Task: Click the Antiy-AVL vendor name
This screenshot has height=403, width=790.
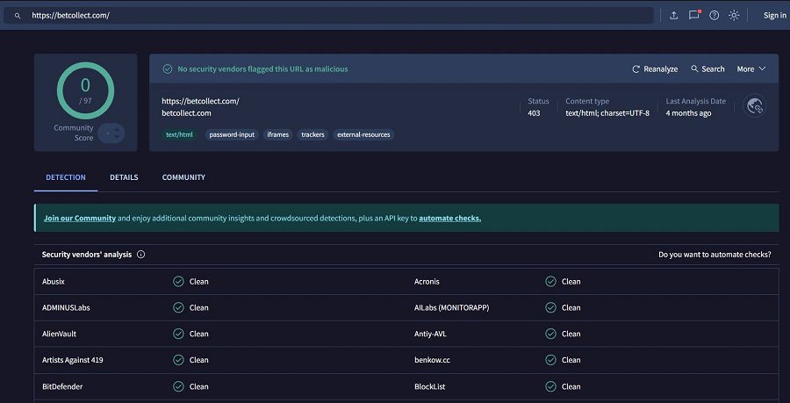Action: tap(430, 334)
